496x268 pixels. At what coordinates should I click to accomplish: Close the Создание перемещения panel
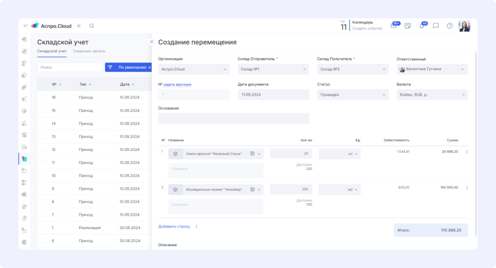point(152,41)
